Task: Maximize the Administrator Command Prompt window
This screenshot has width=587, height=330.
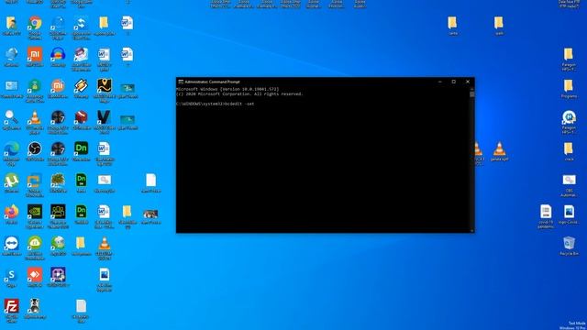Action: click(x=454, y=82)
